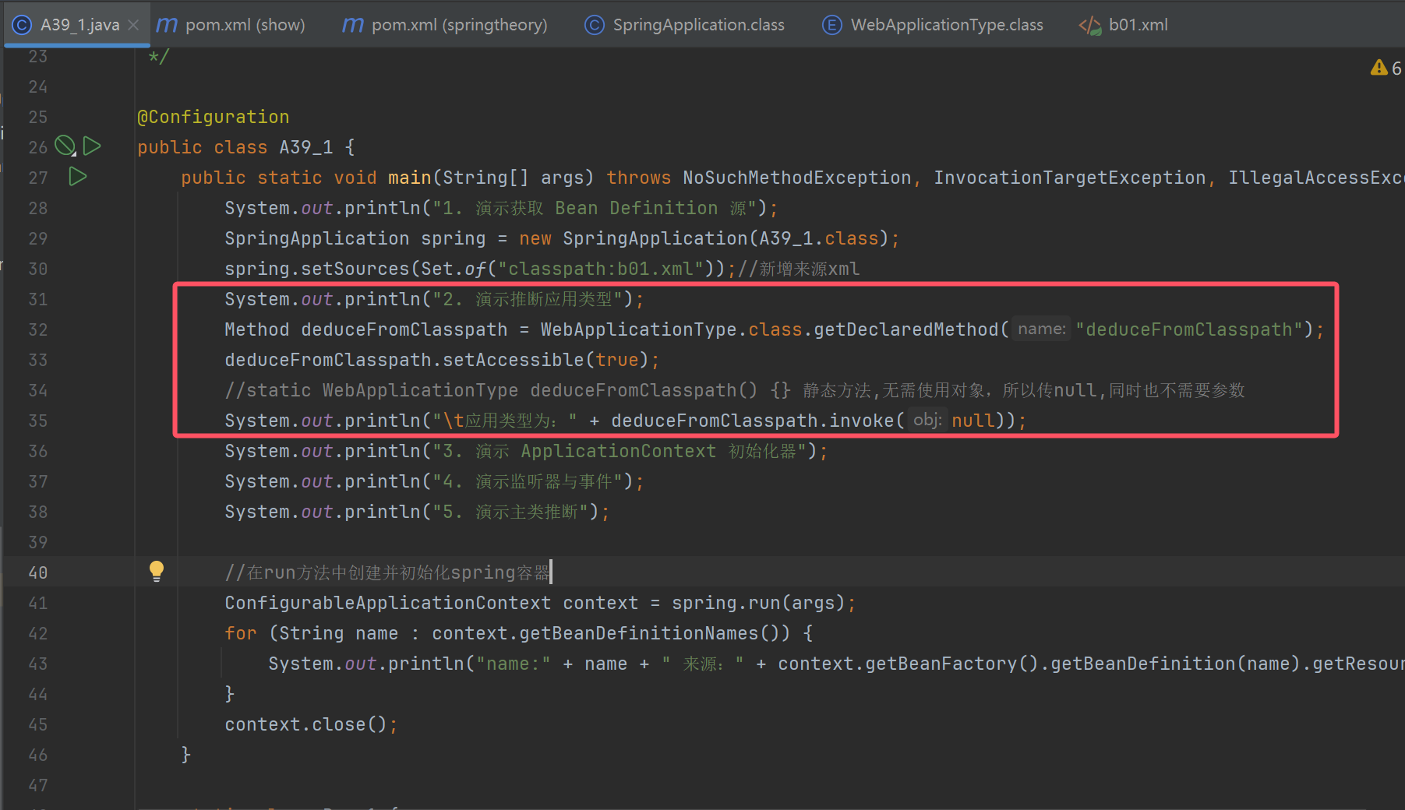The width and height of the screenshot is (1405, 810).
Task: Click the comment //新增来源xml on line 30
Action: 799,269
